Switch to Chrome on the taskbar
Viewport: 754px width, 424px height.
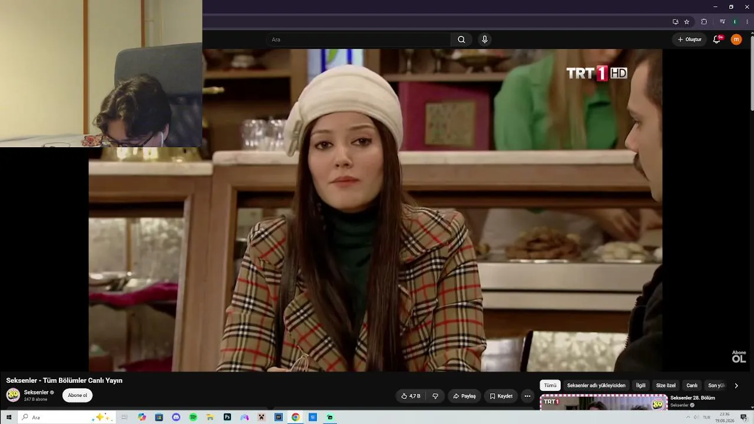[296, 418]
